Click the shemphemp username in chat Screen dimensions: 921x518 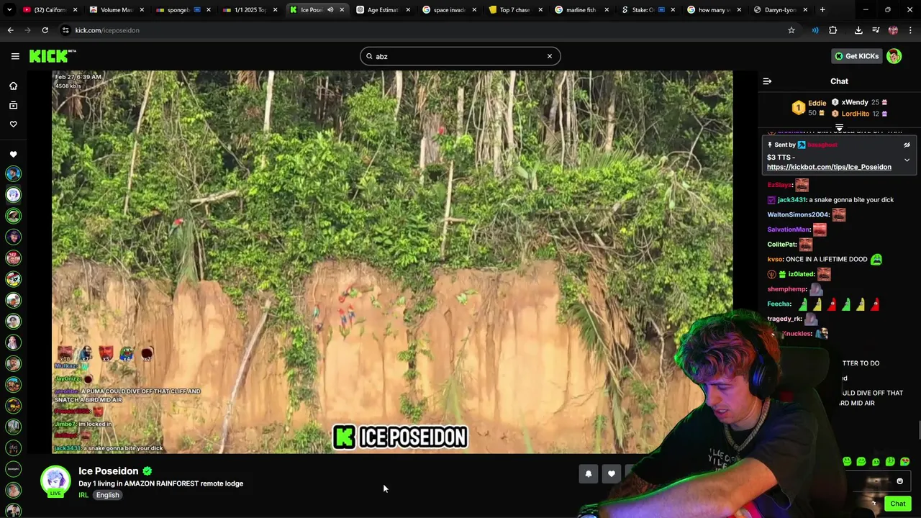[x=786, y=289]
